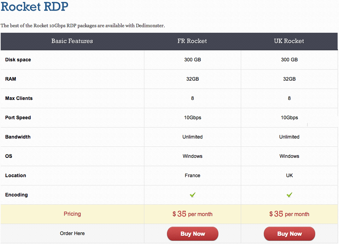Click the Encoding checkmark for UK Rocket
Viewport: 339px width, 244px height.
pos(289,195)
